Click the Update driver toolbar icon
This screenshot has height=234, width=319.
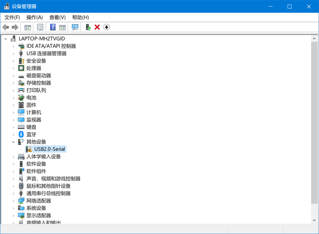[88, 27]
